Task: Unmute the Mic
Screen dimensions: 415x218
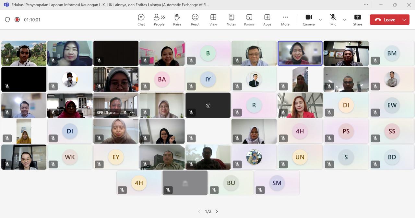Action: [x=333, y=20]
